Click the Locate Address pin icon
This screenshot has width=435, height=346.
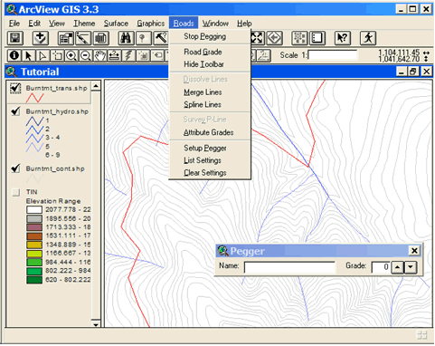144,38
